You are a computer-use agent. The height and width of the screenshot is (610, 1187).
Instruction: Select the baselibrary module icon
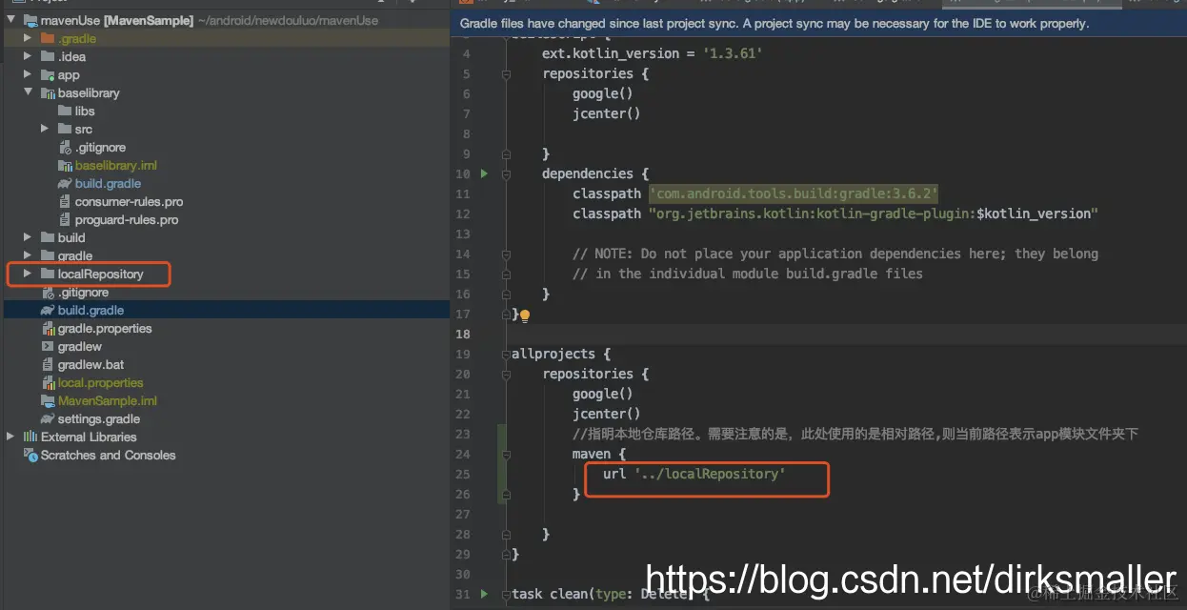click(x=48, y=92)
